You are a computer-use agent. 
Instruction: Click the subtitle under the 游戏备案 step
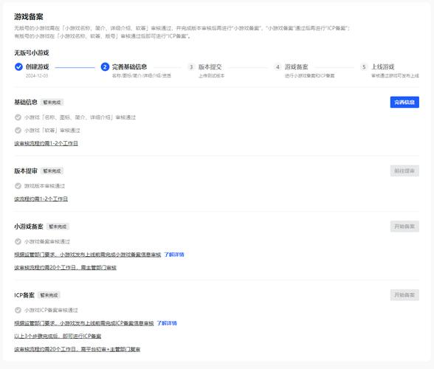310,75
